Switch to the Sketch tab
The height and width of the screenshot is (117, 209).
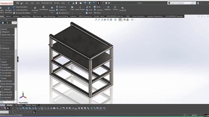[8, 16]
